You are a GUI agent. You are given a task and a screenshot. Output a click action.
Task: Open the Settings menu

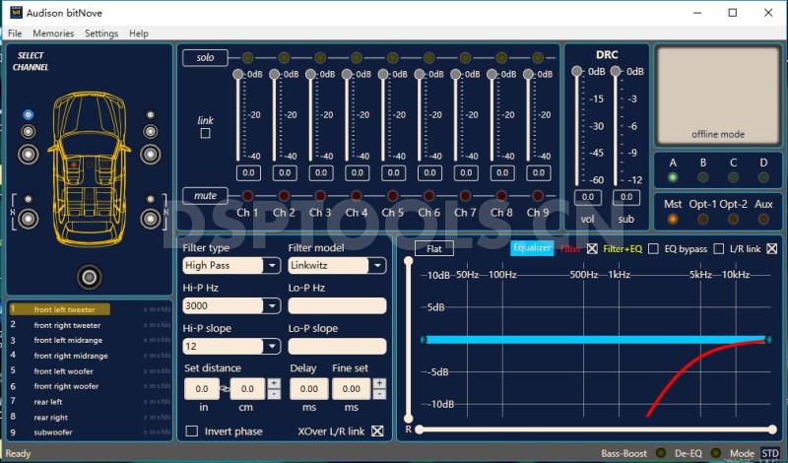pos(100,33)
